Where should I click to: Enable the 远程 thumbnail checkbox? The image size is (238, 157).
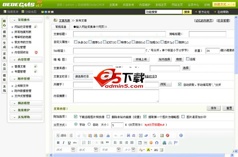tap(187, 59)
